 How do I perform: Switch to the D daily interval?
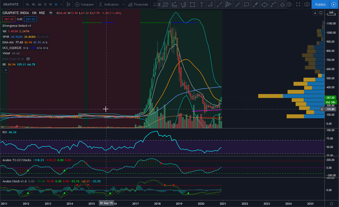[45, 5]
